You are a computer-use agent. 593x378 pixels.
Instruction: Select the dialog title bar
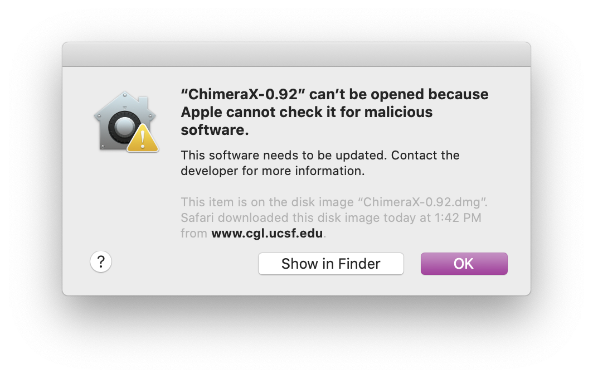pos(296,54)
